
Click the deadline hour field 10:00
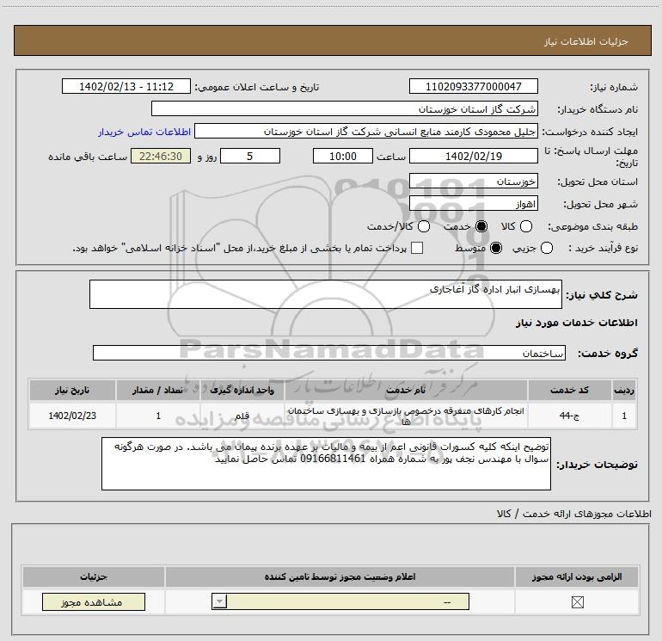pos(343,156)
